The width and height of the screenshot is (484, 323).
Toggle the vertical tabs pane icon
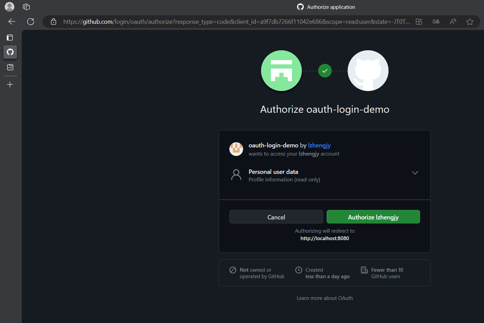(10, 38)
